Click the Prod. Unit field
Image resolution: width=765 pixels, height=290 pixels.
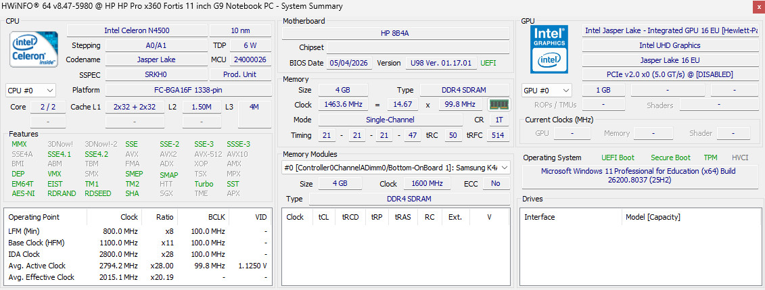pos(241,74)
